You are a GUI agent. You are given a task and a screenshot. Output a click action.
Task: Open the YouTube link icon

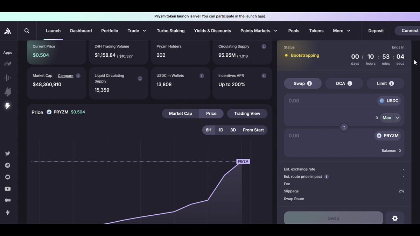tap(8, 189)
